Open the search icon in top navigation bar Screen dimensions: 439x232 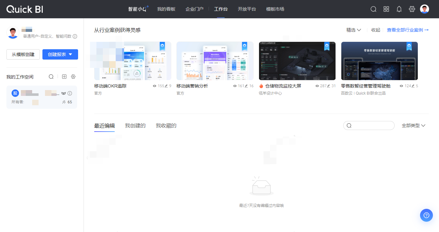[x=373, y=9]
